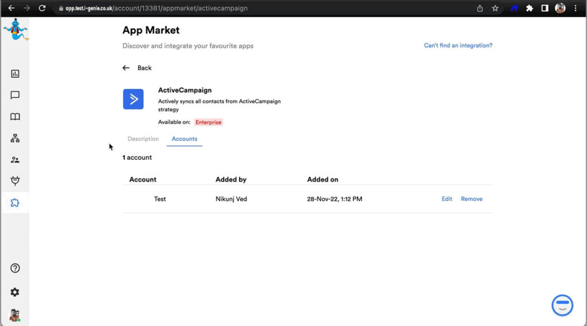Switch to the Description tab

pos(143,139)
